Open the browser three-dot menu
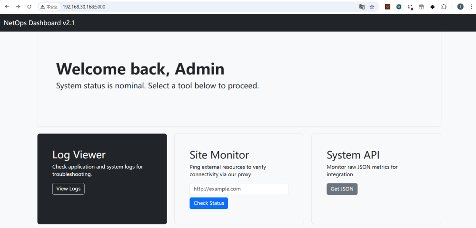This screenshot has height=228, width=476. pos(471,7)
